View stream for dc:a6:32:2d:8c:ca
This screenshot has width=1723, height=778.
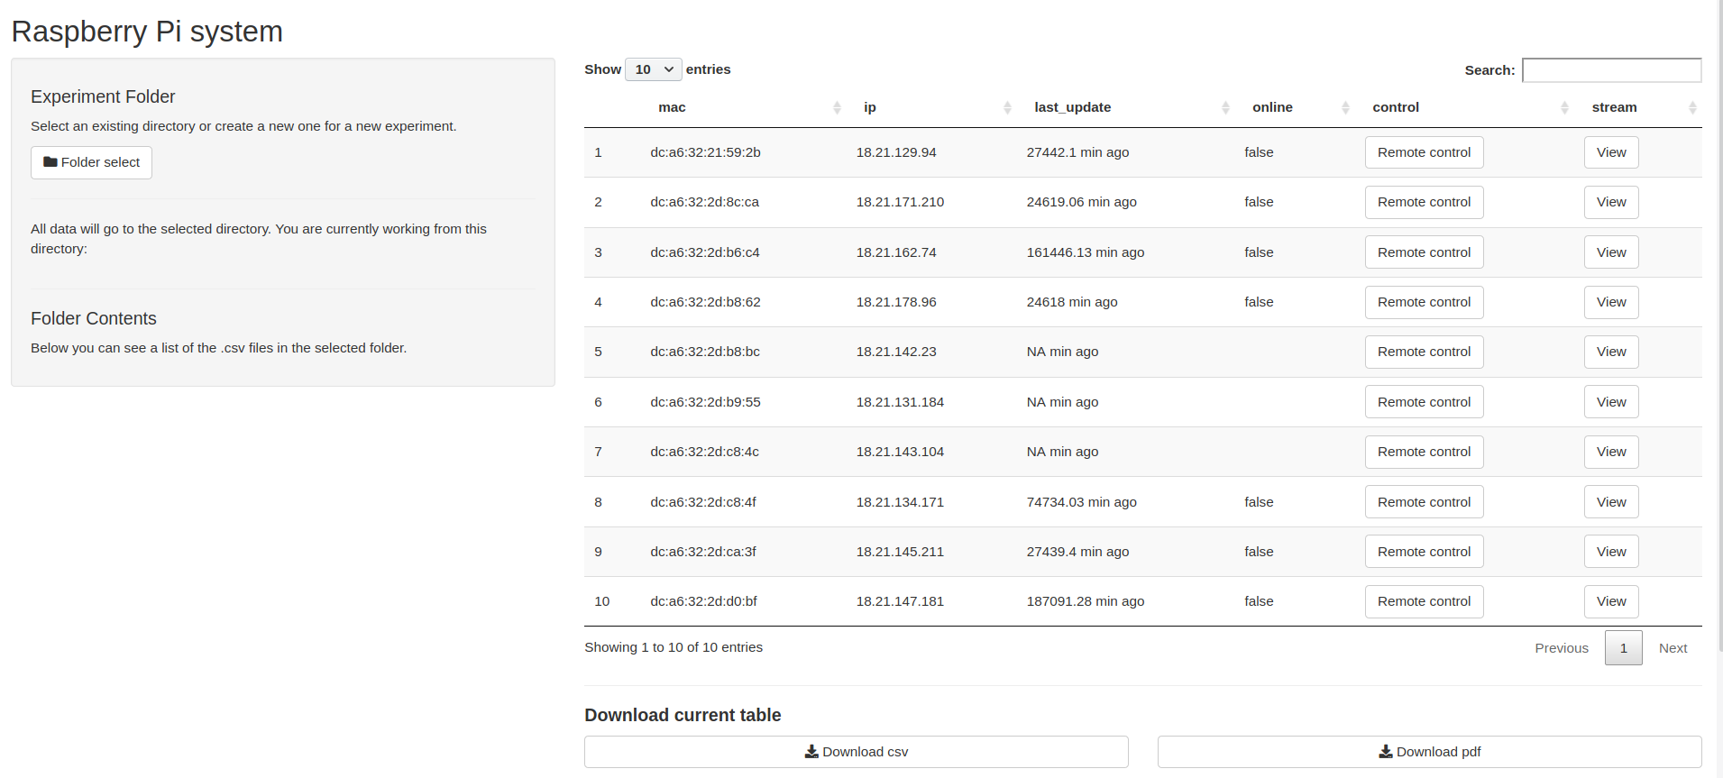pos(1611,202)
